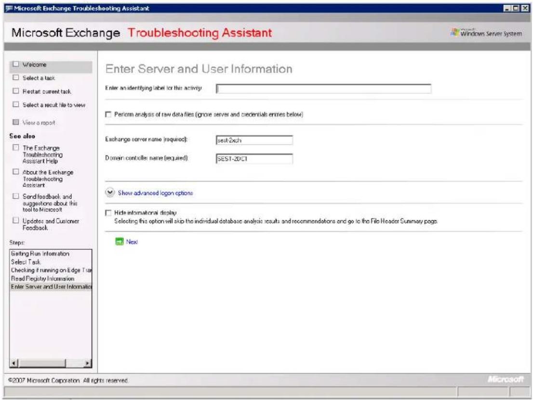Click the Steps list horizontal scrollbar thumb
Screen dimensions: 533x400
point(41,363)
